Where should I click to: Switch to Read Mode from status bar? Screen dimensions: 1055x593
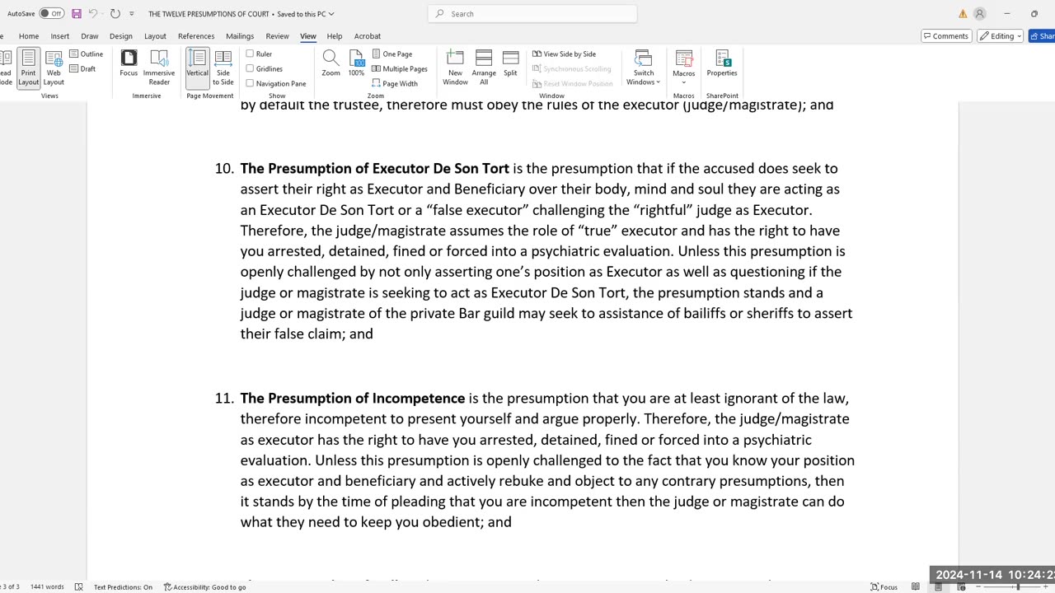point(916,587)
